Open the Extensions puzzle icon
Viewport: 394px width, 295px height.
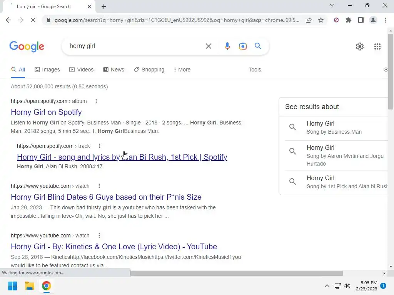(349, 20)
